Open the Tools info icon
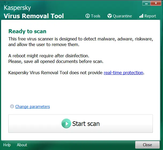 click(x=87, y=16)
